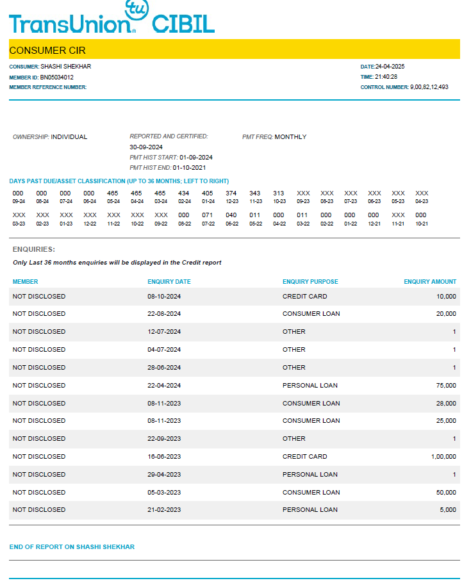
Task: Click the control number 9,00,82,12,493
Action: click(x=429, y=86)
